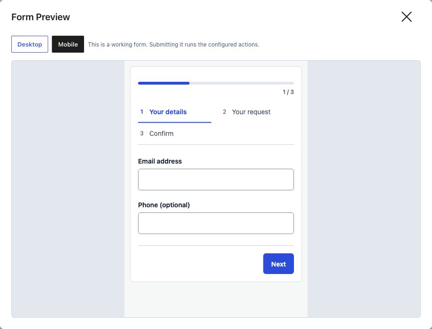
Task: Click the Phone (optional) label
Action: click(164, 205)
